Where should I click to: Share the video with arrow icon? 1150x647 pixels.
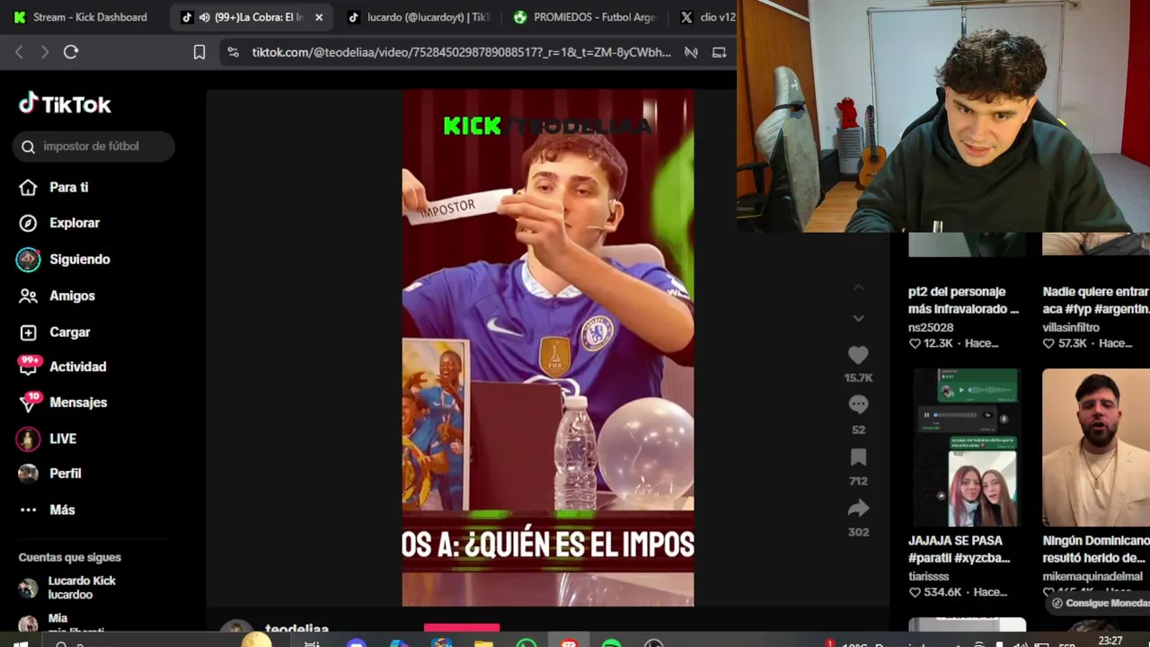pyautogui.click(x=858, y=509)
